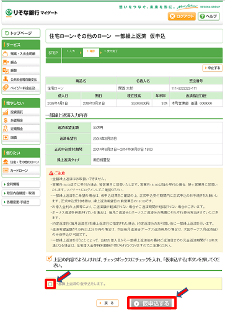This screenshot has width=225, height=311.
Task: Open 外貨預金 link text
Action: (17, 120)
